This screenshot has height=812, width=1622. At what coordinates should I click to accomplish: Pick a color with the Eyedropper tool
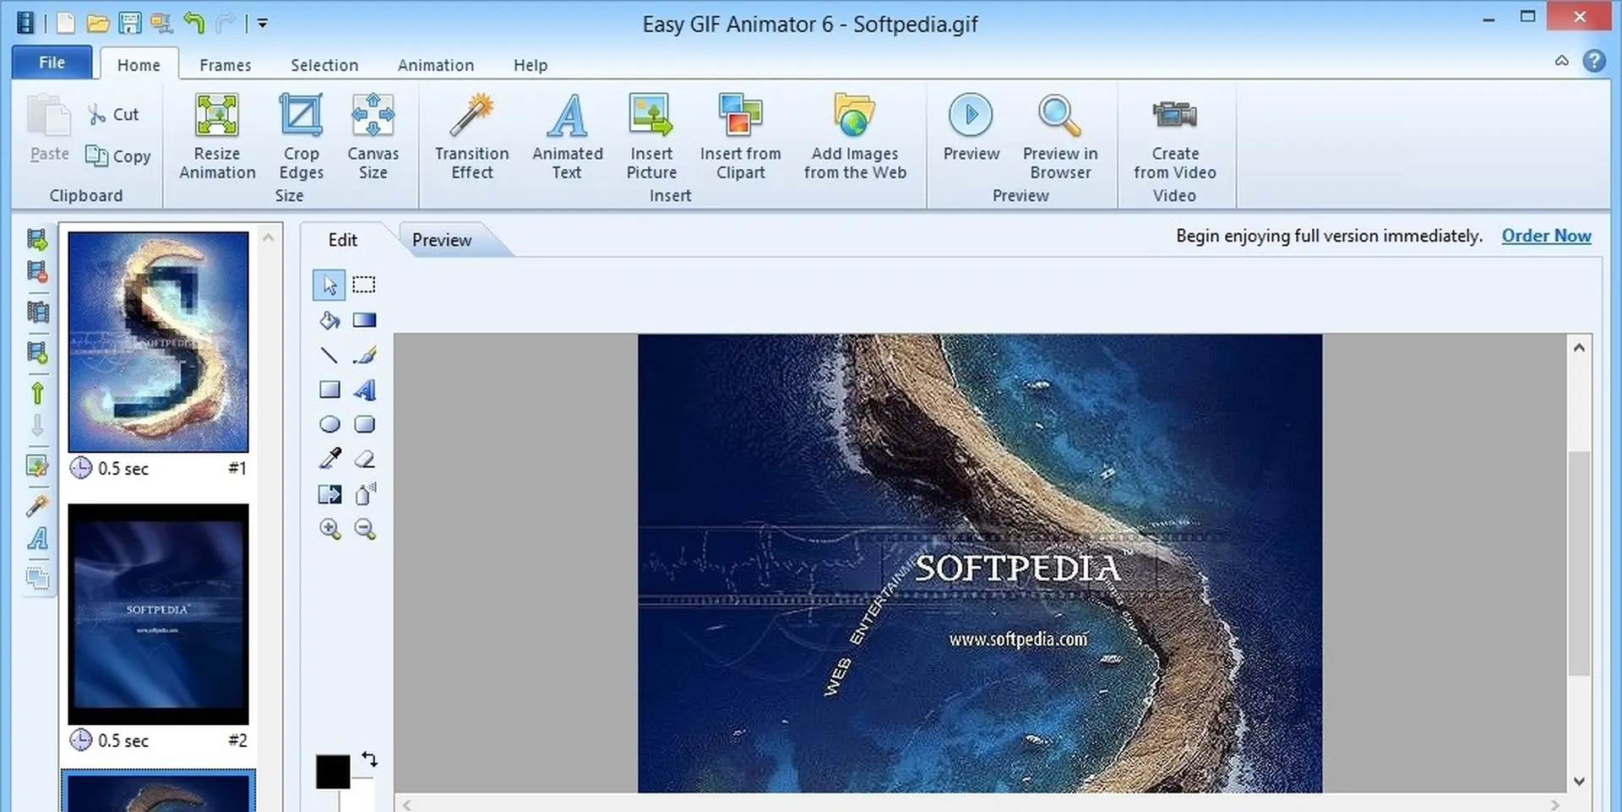pos(329,458)
